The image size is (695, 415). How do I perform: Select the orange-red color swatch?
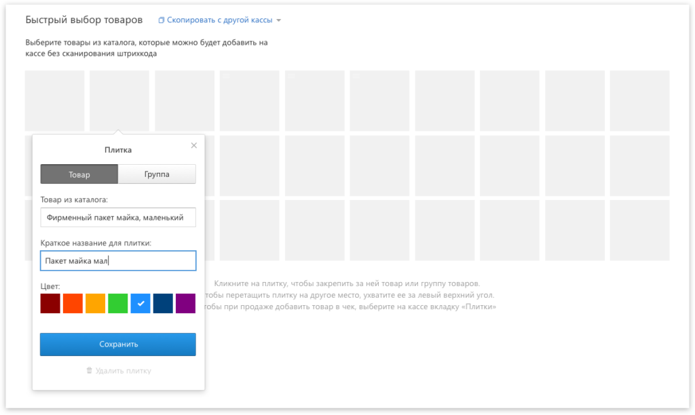tap(73, 303)
